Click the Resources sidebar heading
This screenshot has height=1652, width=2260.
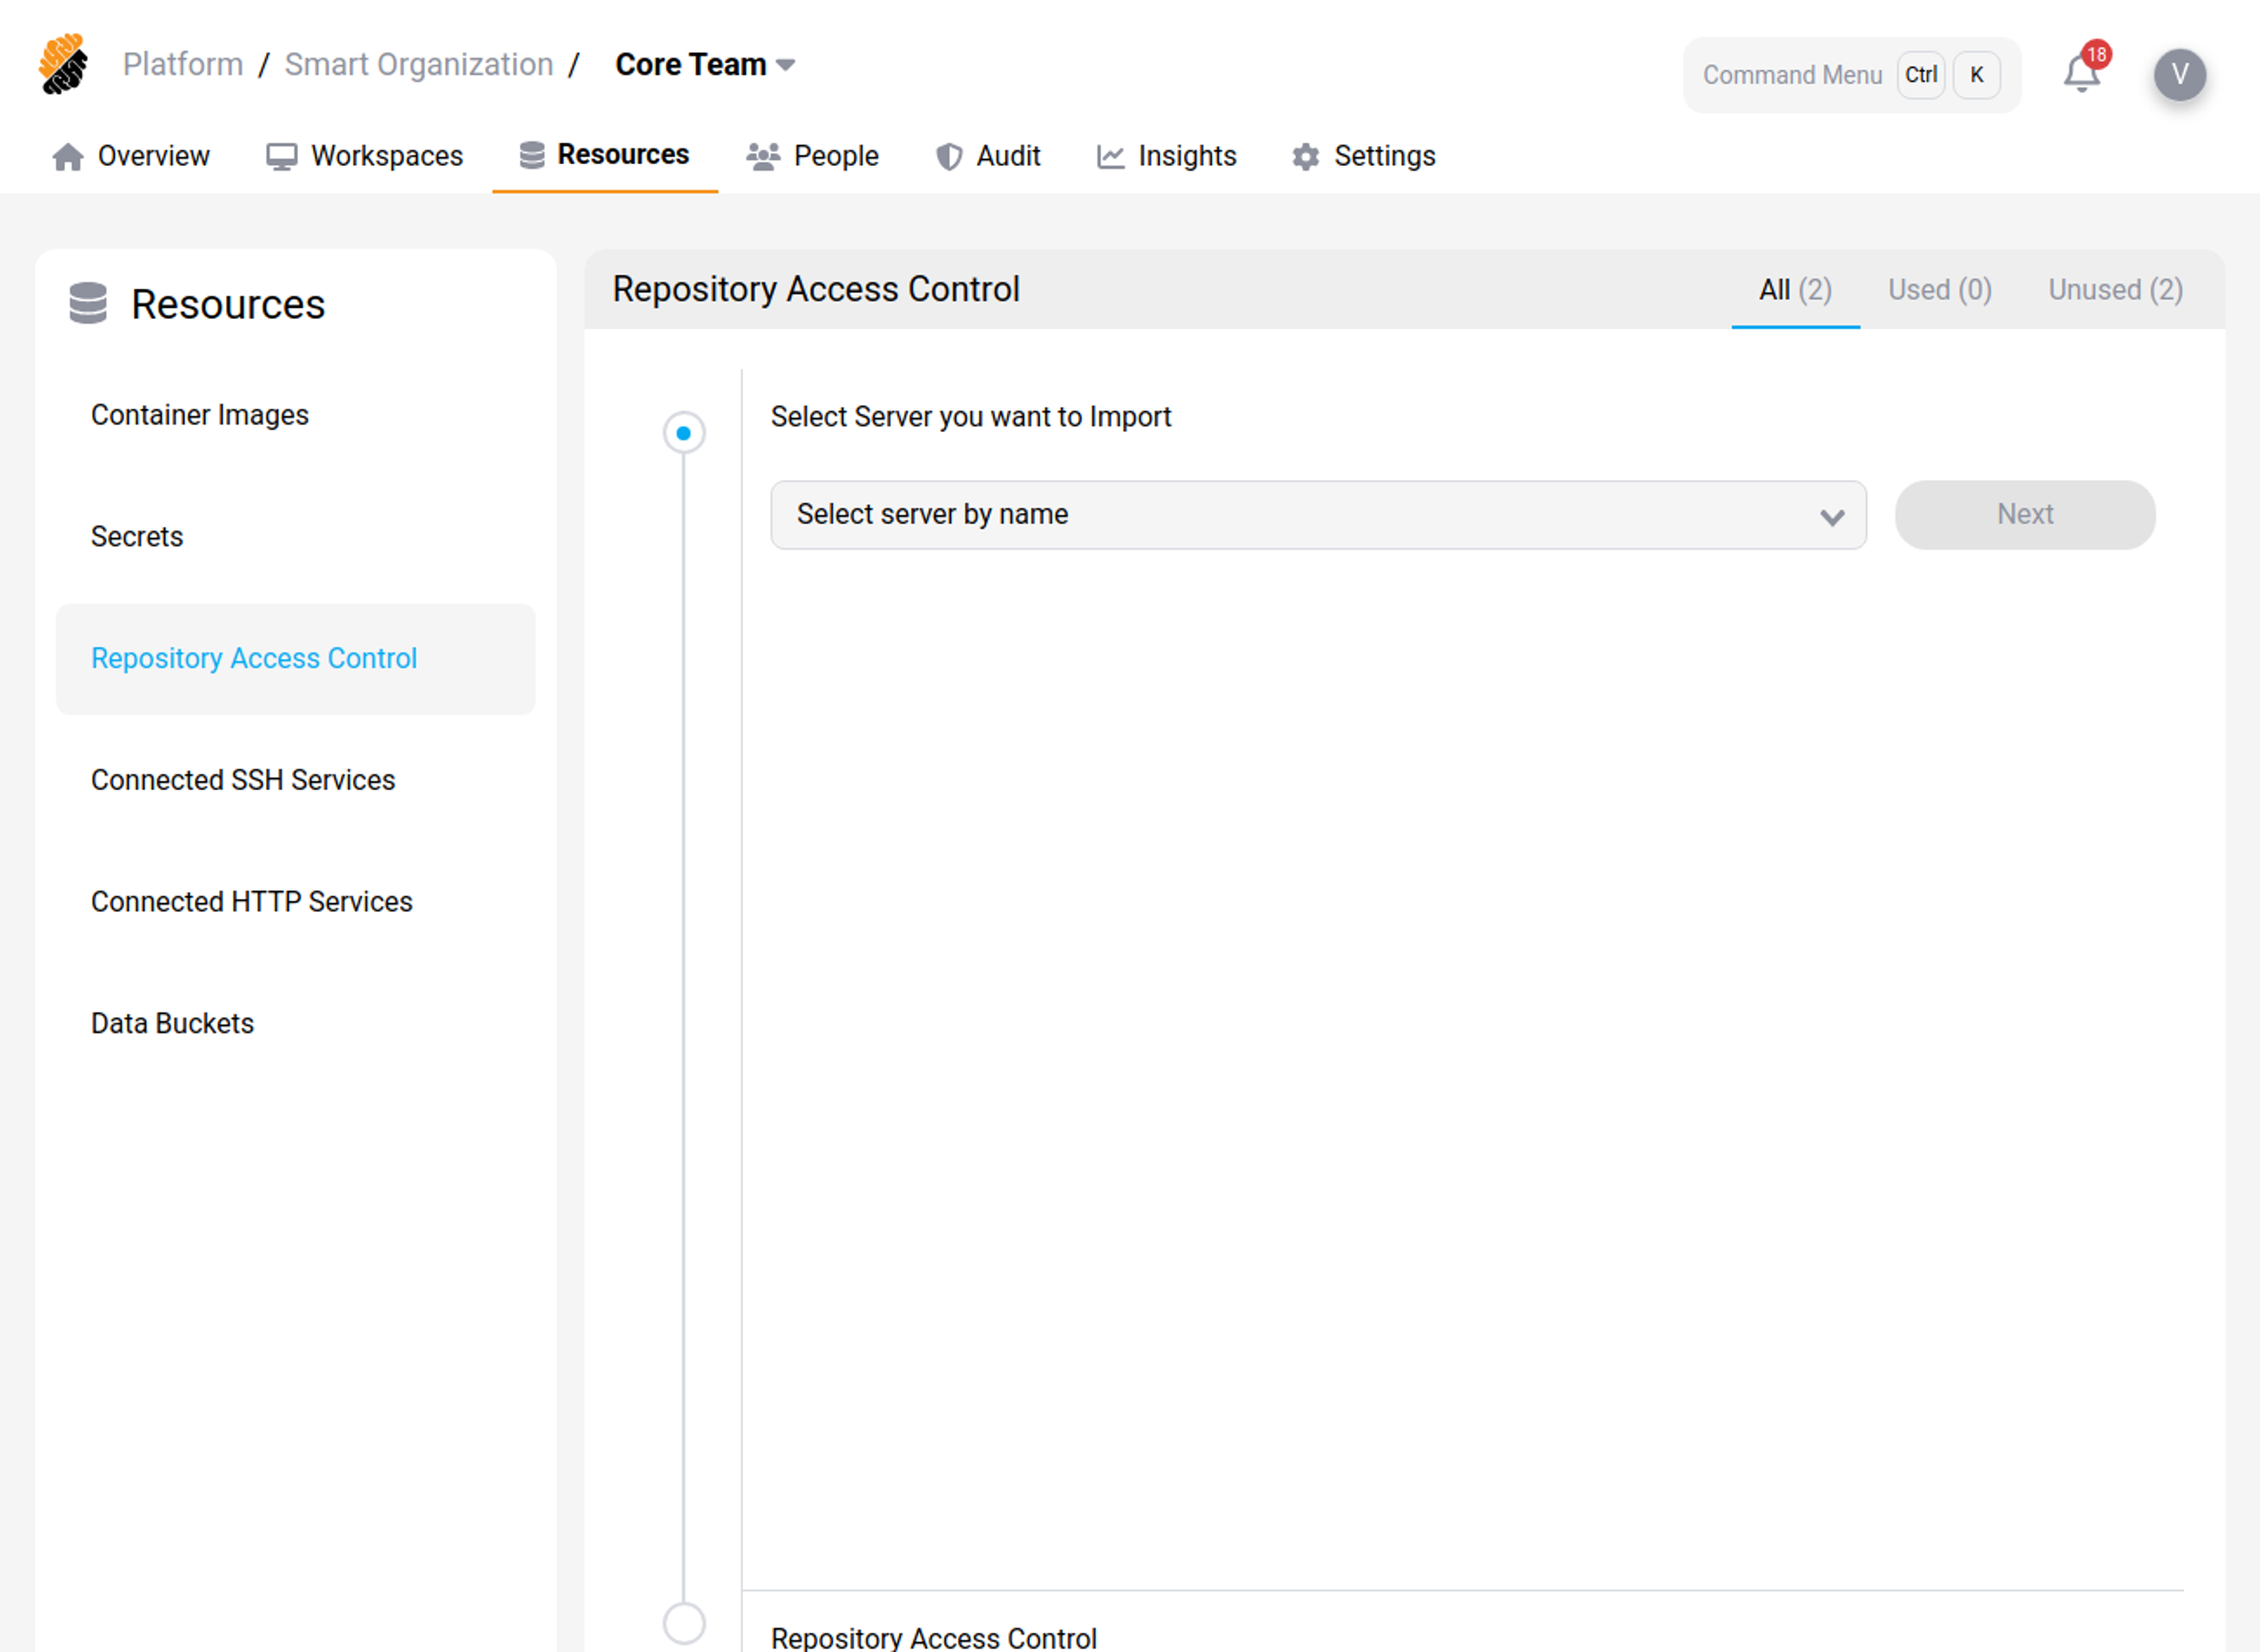[228, 304]
